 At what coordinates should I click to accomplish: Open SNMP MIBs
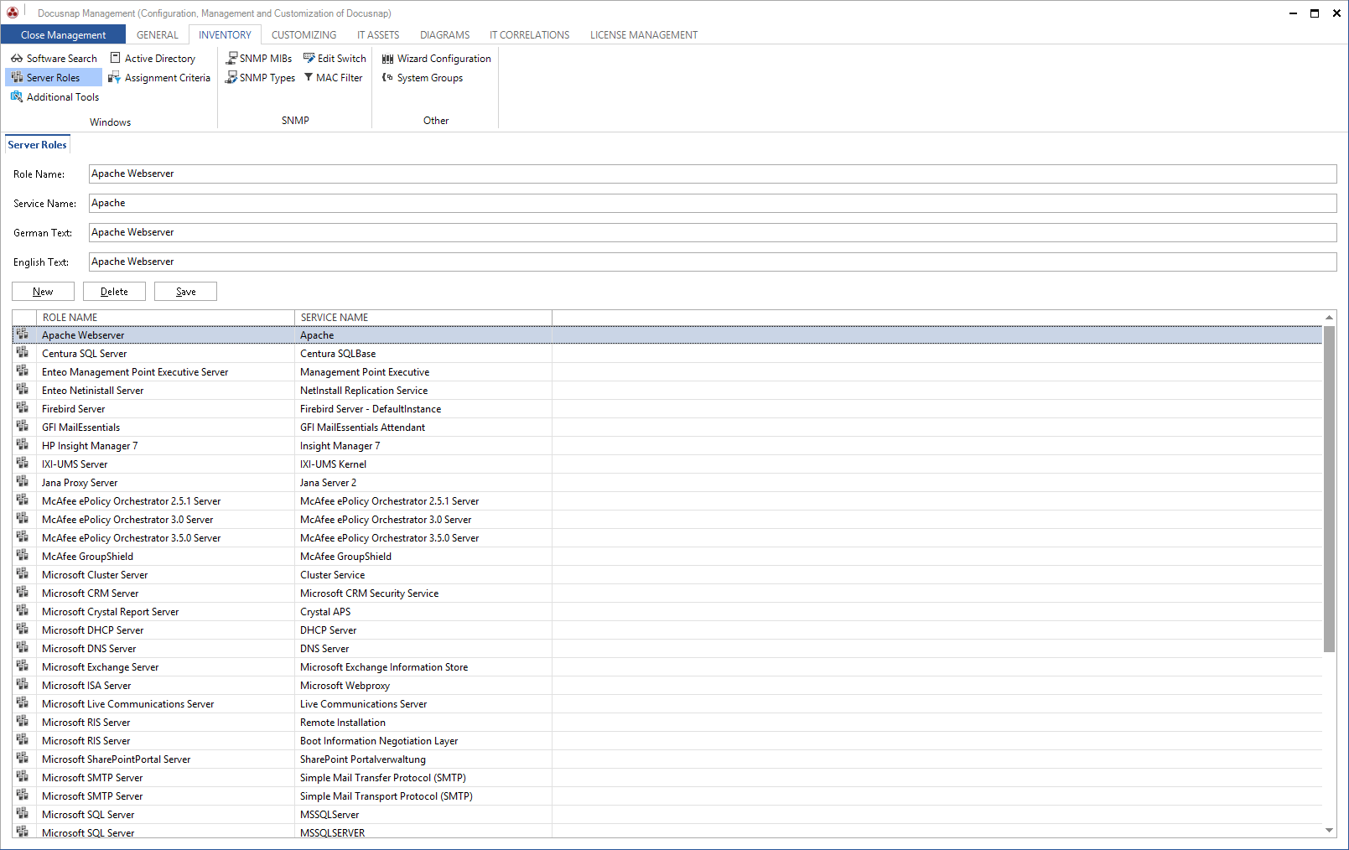259,59
